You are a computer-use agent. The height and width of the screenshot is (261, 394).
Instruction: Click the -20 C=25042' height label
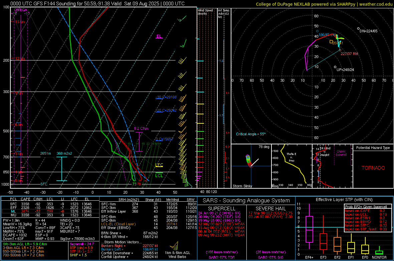[166, 110]
